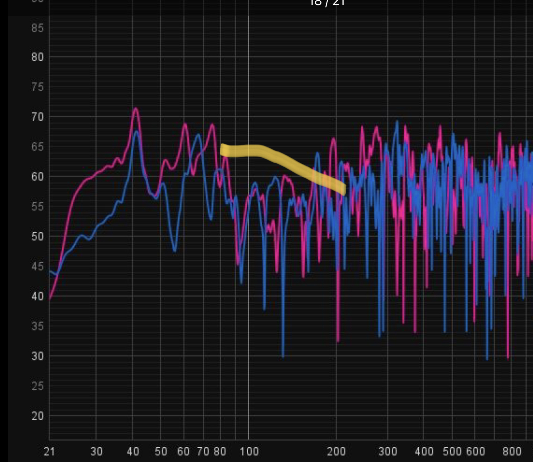Select the 45 level-axis label
The height and width of the screenshot is (462, 533).
coord(37,266)
